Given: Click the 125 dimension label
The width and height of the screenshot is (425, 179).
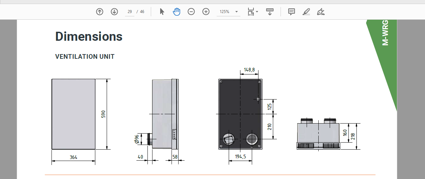Looking at the screenshot, I should tap(270, 107).
